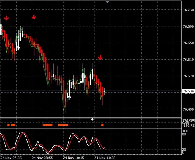
Task: Click the 24 Nov 07:35 time label
Action: pyautogui.click(x=11, y=158)
